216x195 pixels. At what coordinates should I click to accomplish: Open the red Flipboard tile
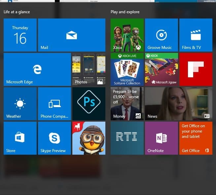coord(196,69)
